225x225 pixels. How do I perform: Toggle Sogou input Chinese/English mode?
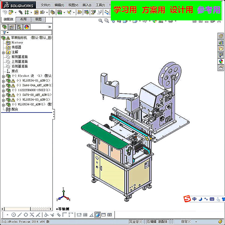coord(194,199)
